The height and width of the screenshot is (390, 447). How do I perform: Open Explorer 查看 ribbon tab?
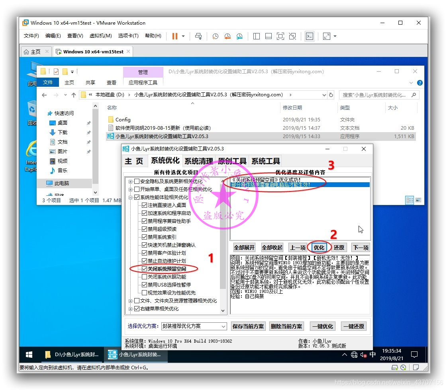[x=111, y=82]
